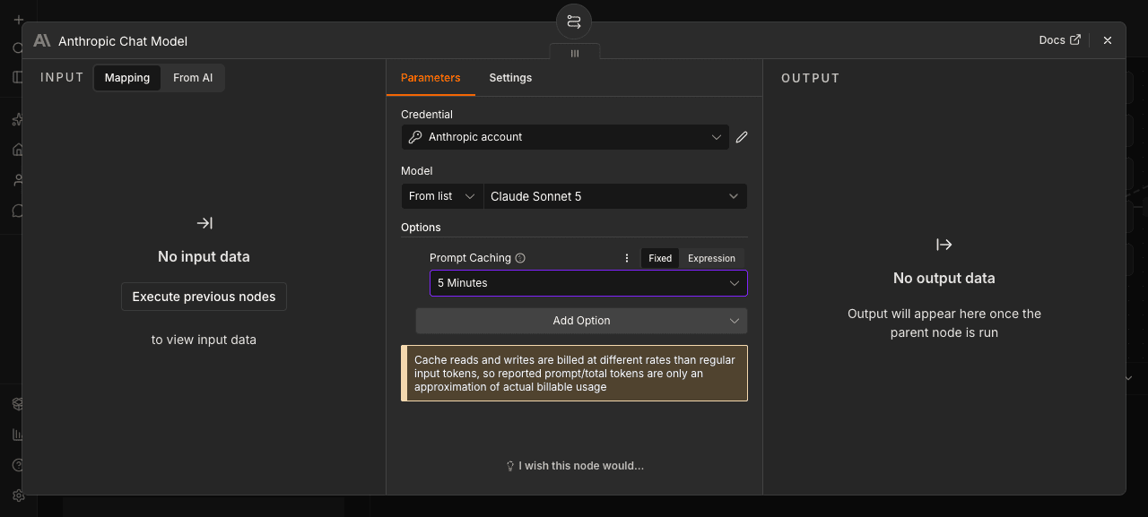Switch input mode to From AI

pyautogui.click(x=193, y=78)
